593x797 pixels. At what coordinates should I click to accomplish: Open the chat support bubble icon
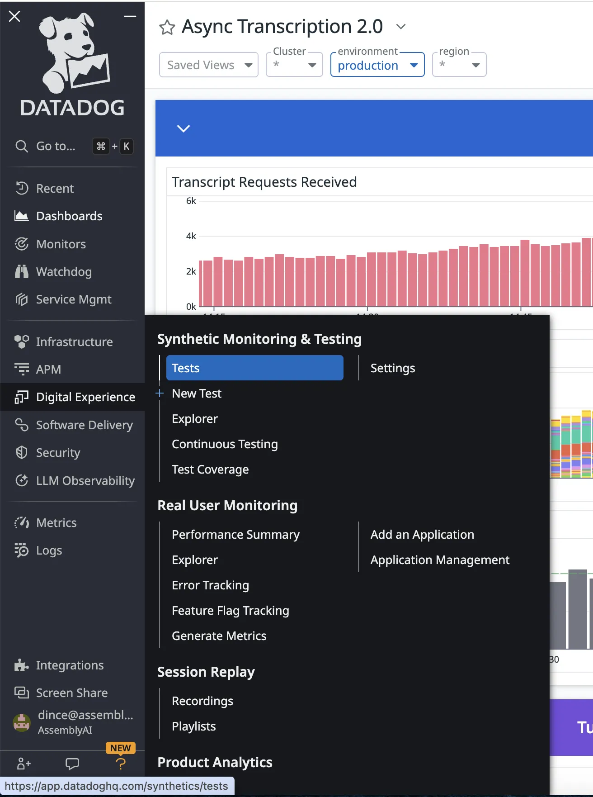(72, 764)
